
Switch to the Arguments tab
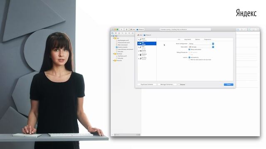tap(187, 39)
